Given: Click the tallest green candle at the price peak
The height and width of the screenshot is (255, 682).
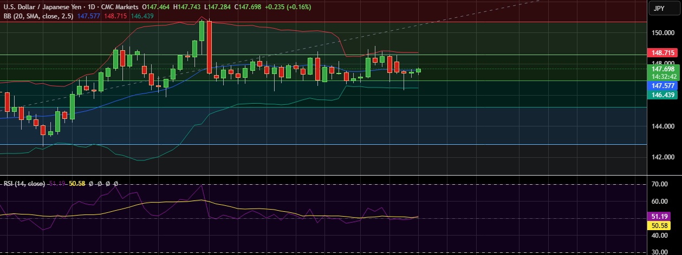Looking at the screenshot, I should pos(202,31).
